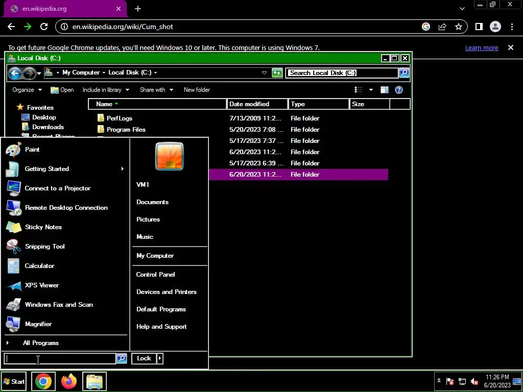Open Devices and Printers
Image resolution: width=523 pixels, height=392 pixels.
click(x=167, y=292)
